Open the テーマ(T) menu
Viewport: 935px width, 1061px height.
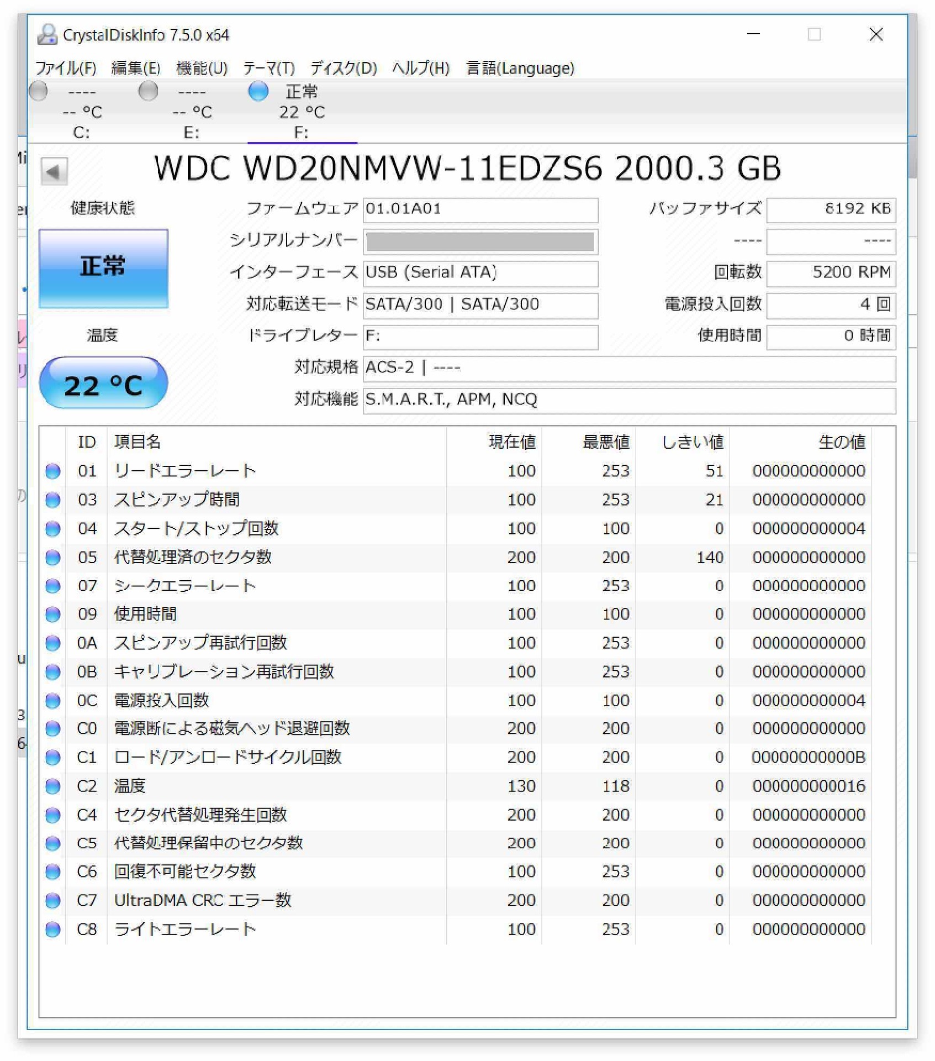(270, 68)
